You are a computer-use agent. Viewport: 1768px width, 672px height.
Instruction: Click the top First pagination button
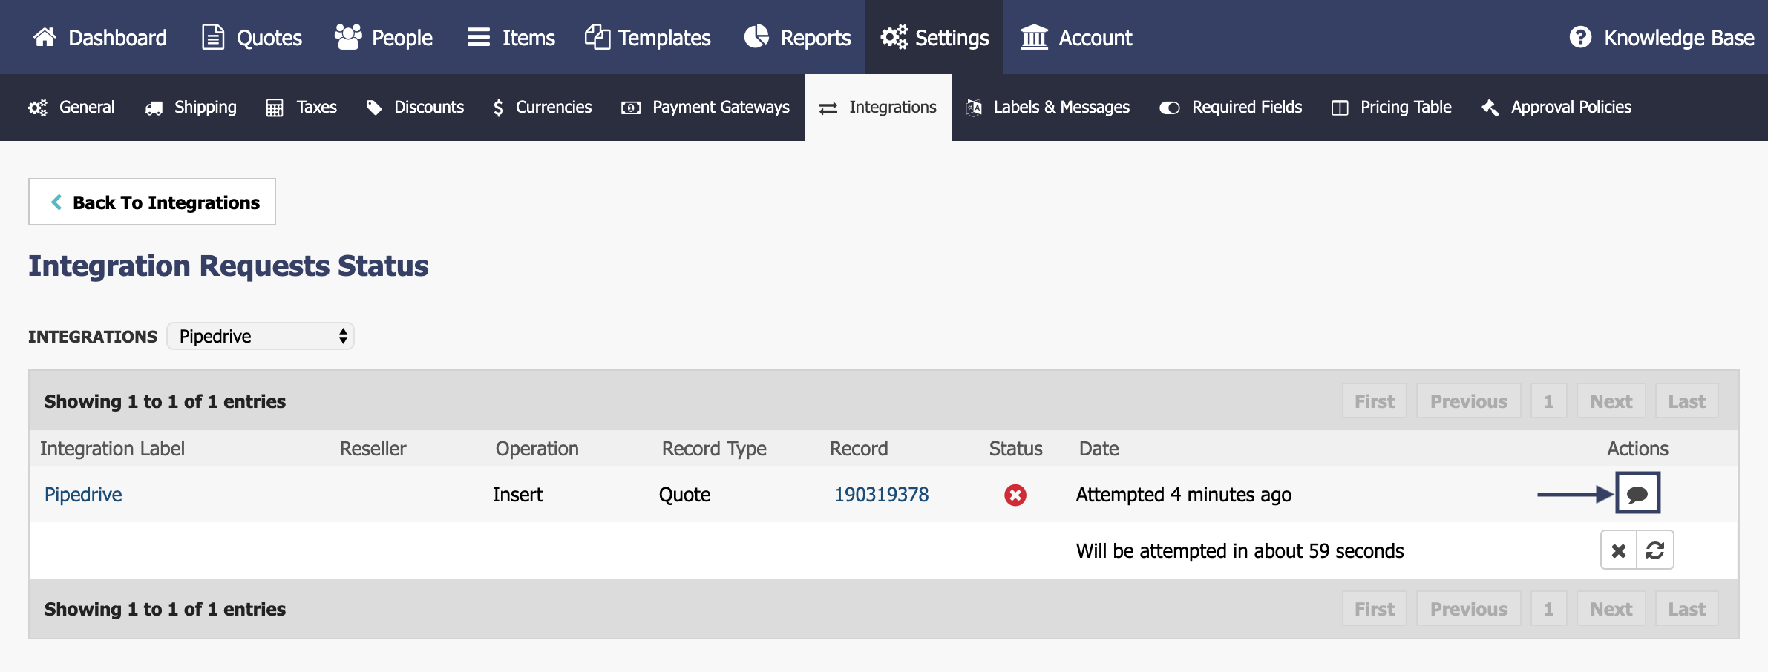[1375, 401]
